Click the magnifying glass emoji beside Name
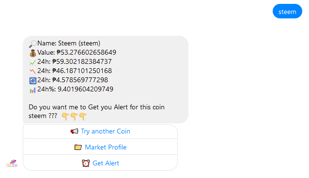 click(x=33, y=44)
